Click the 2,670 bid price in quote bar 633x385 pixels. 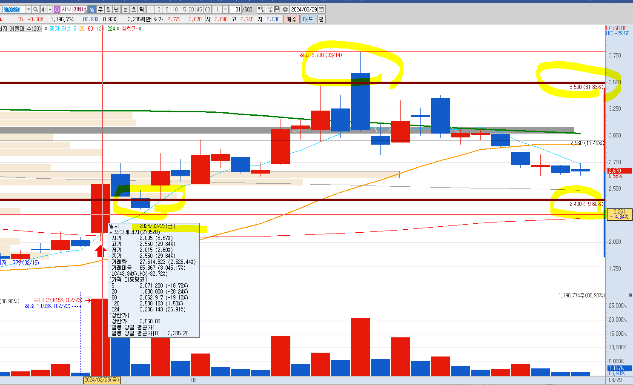(x=195, y=19)
